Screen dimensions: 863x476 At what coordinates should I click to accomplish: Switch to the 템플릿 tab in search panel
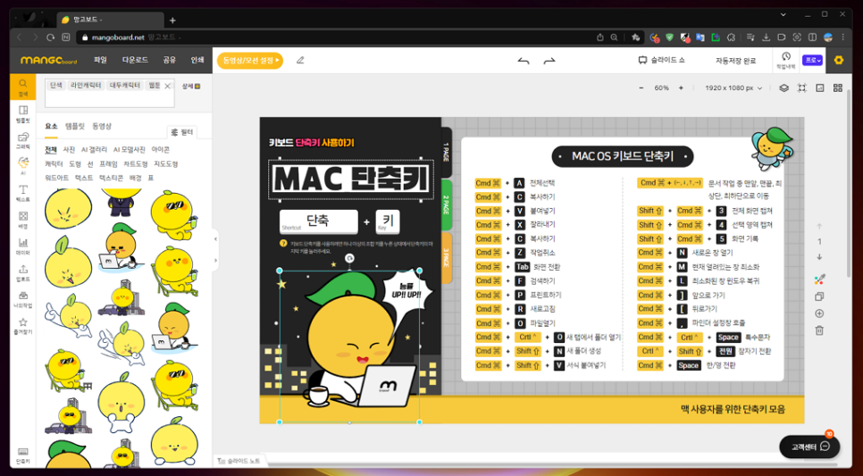point(75,126)
